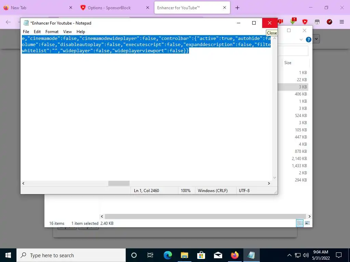The width and height of the screenshot is (350, 262).
Task: Select the file row sized 1,433 KB
Action: pyautogui.click(x=293, y=165)
